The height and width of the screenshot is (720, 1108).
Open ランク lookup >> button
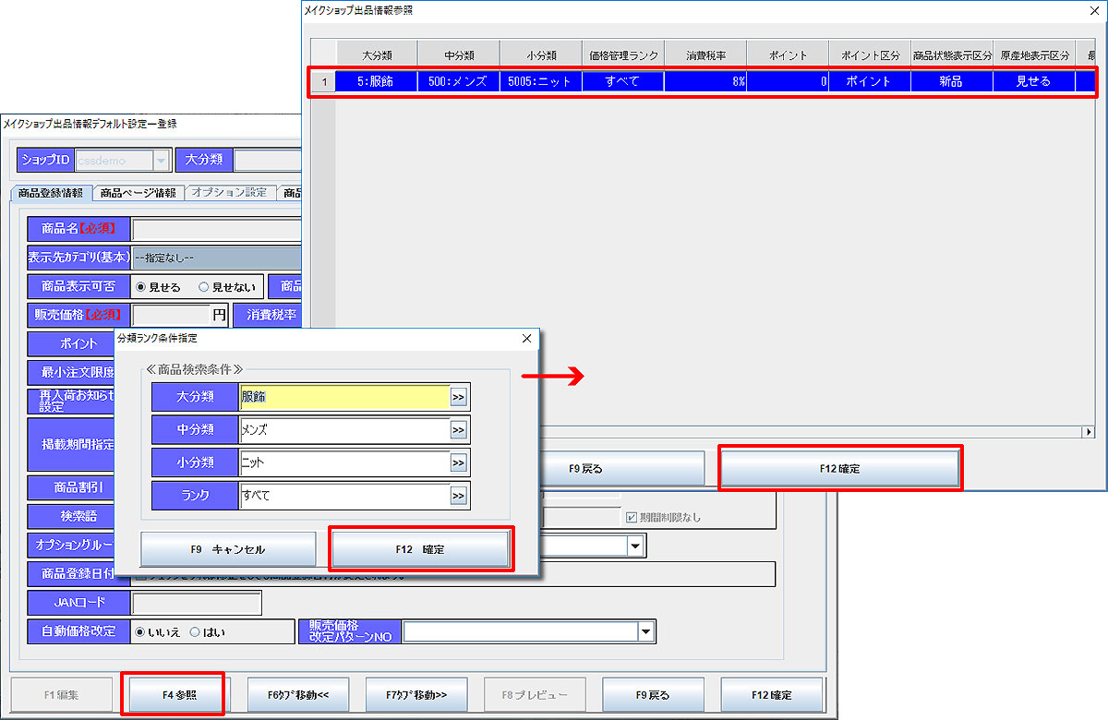tap(459, 497)
